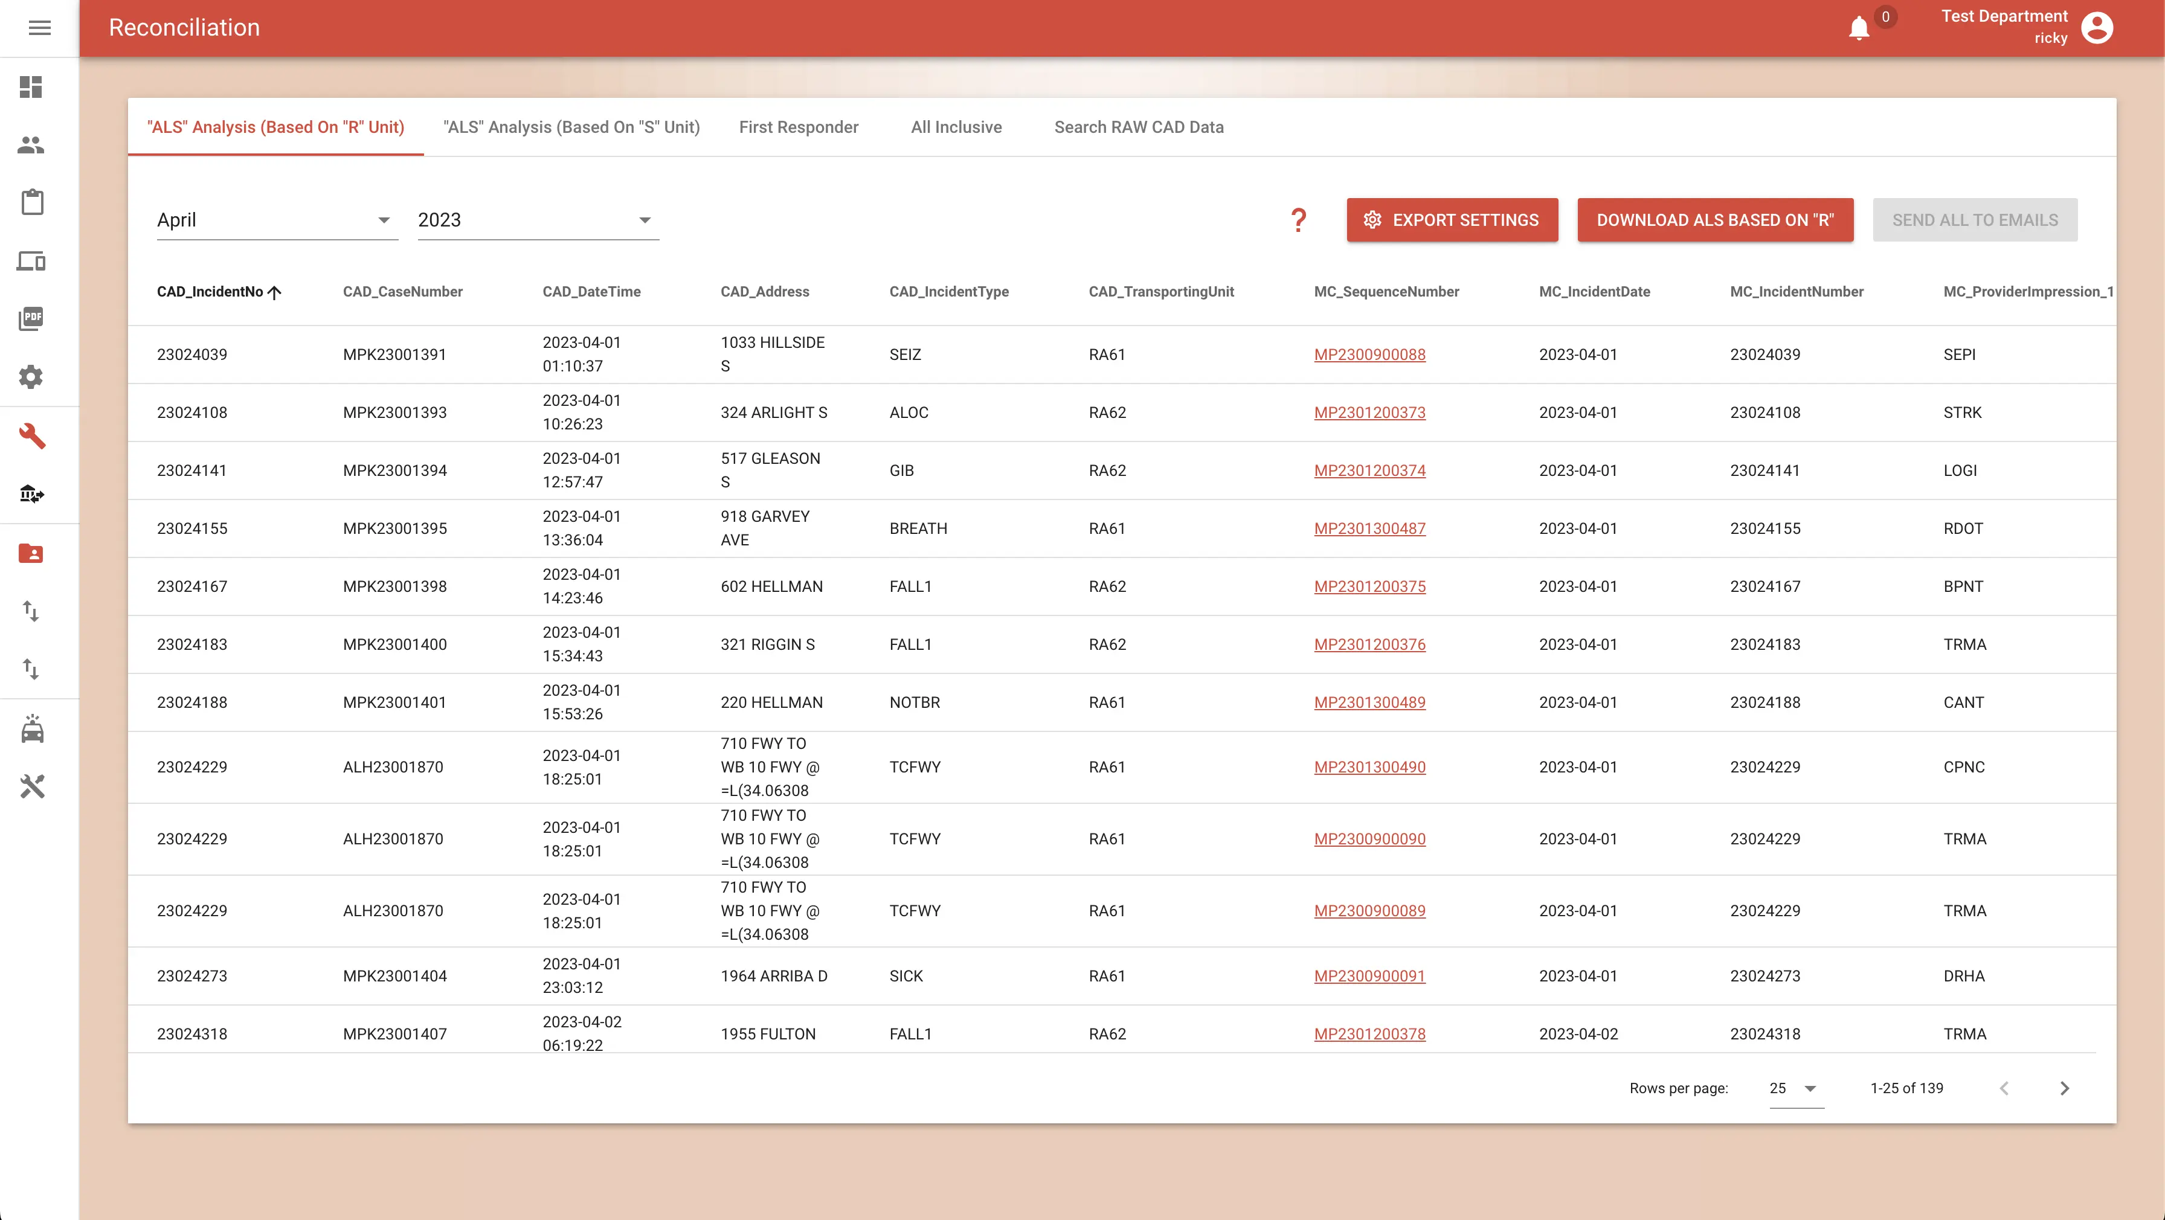Image resolution: width=2165 pixels, height=1220 pixels.
Task: Expand the 2023 year dropdown
Action: tap(538, 220)
